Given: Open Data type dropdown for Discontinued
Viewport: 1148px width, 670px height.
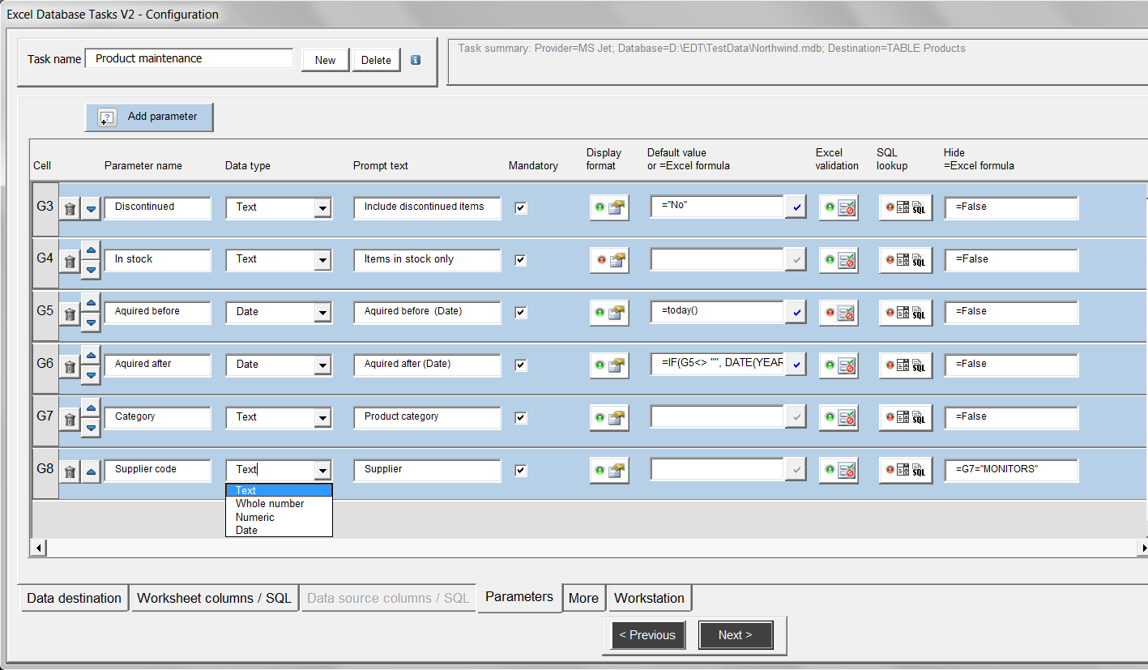Looking at the screenshot, I should [322, 208].
